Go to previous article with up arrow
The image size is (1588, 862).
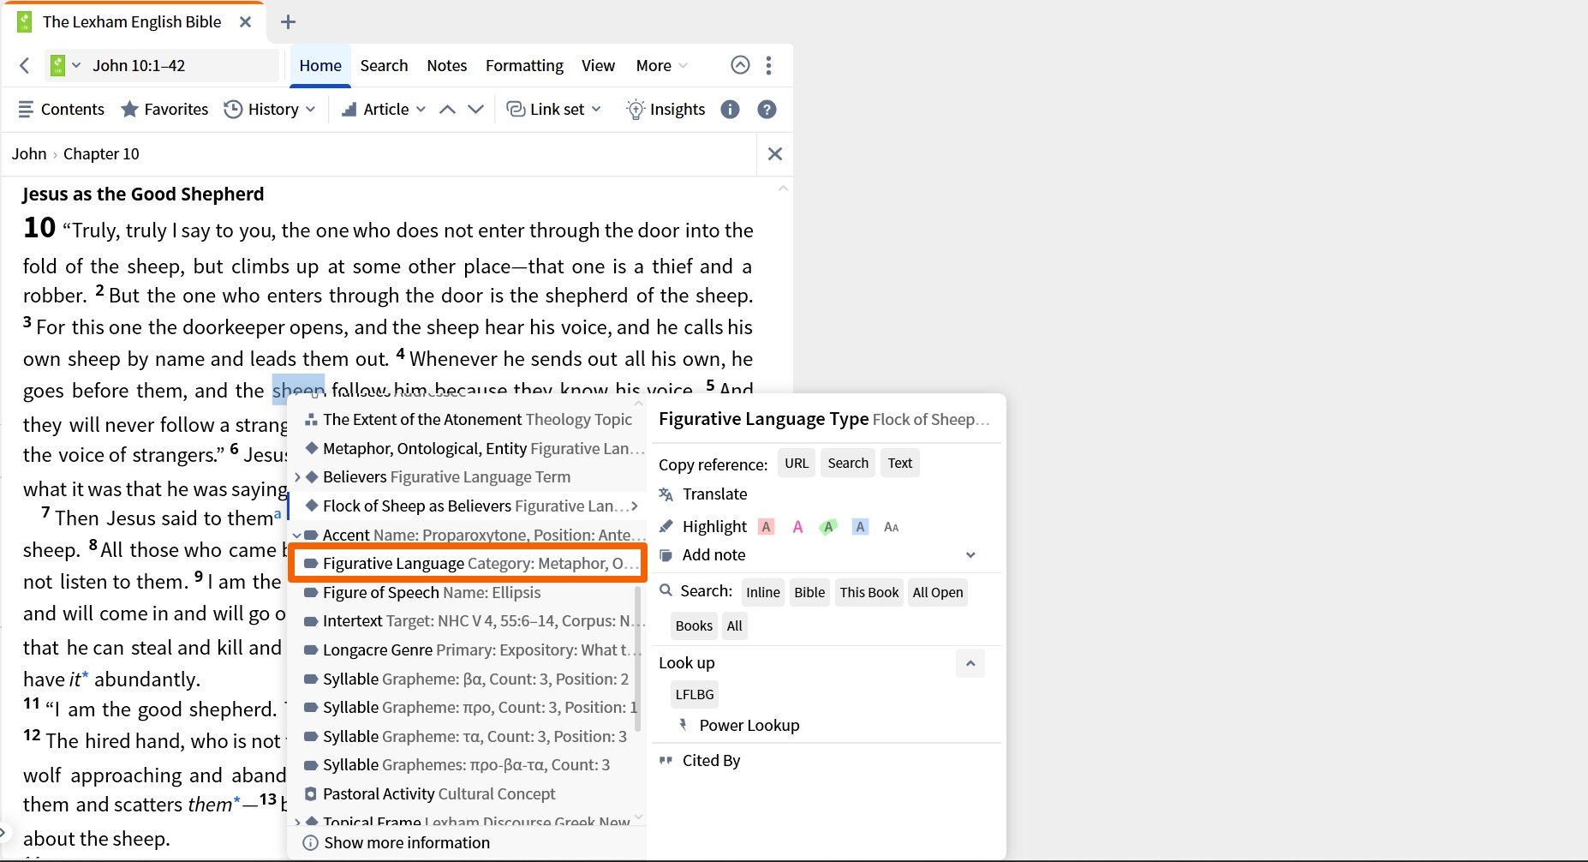point(447,109)
